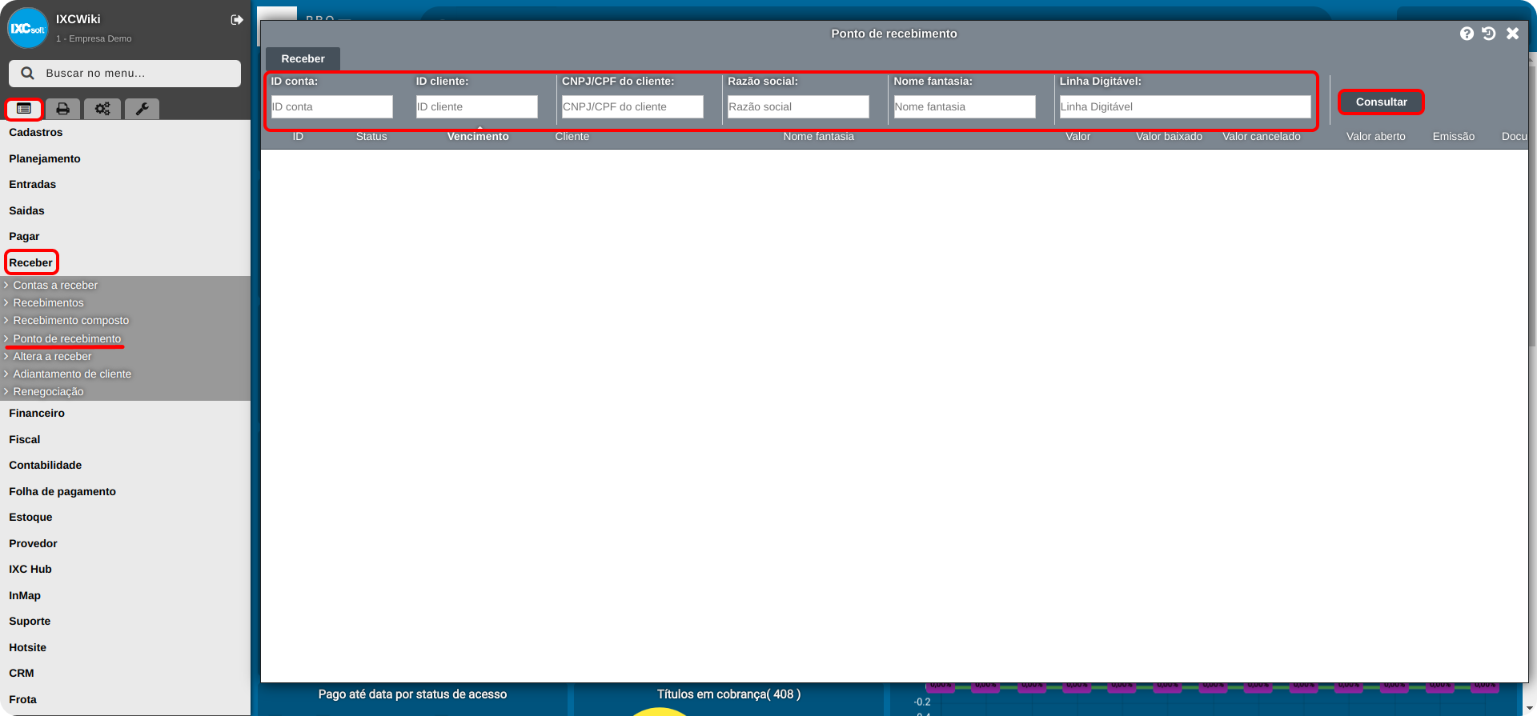Sort by the Valor column header
This screenshot has width=1537, height=716.
pyautogui.click(x=1078, y=137)
